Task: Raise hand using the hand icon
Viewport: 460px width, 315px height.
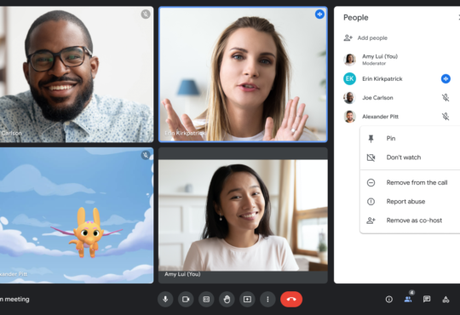Action: tap(227, 299)
